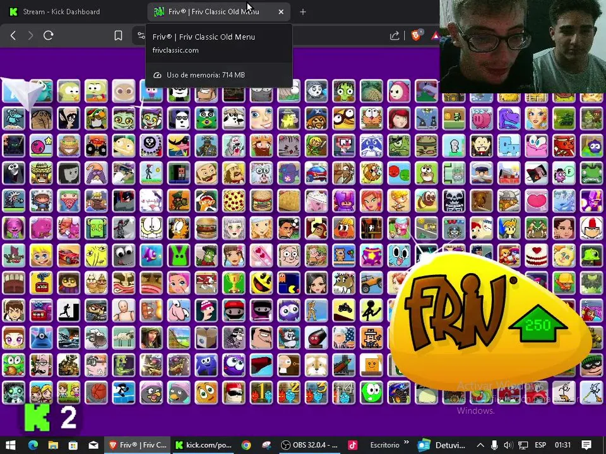The image size is (606, 454).
Task: Switch to kick.com window in taskbar
Action: (203, 445)
